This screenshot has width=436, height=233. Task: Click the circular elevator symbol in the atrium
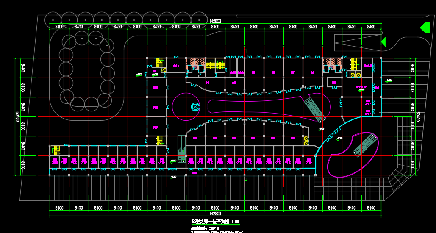click(x=195, y=107)
